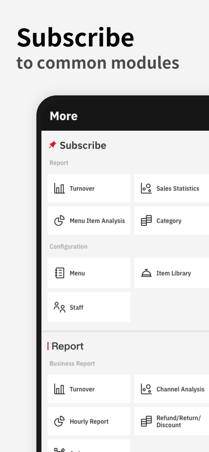The width and height of the screenshot is (209, 452).
Task: Click the bar chart icon on Business Report Turnover
Action: point(59,389)
